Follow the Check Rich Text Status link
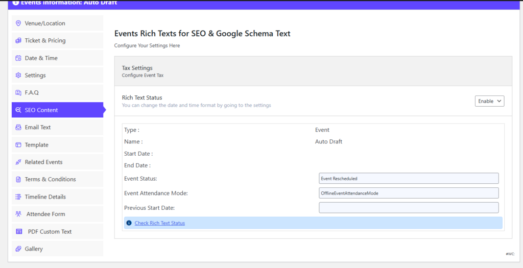 159,223
